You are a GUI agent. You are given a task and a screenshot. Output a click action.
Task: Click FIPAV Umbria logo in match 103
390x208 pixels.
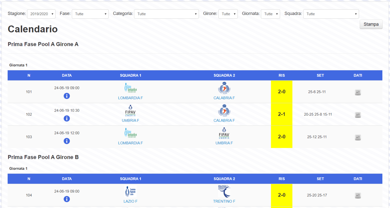tap(224, 133)
